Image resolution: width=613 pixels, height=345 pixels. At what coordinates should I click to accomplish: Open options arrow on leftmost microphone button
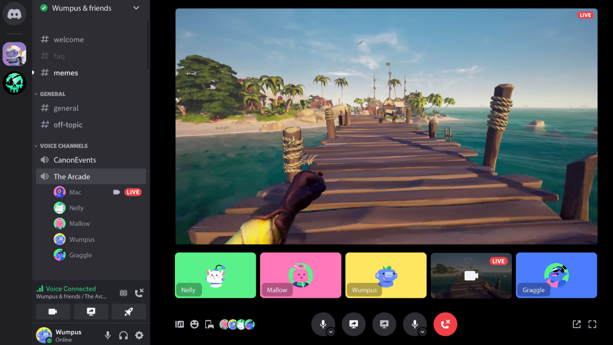click(x=331, y=332)
